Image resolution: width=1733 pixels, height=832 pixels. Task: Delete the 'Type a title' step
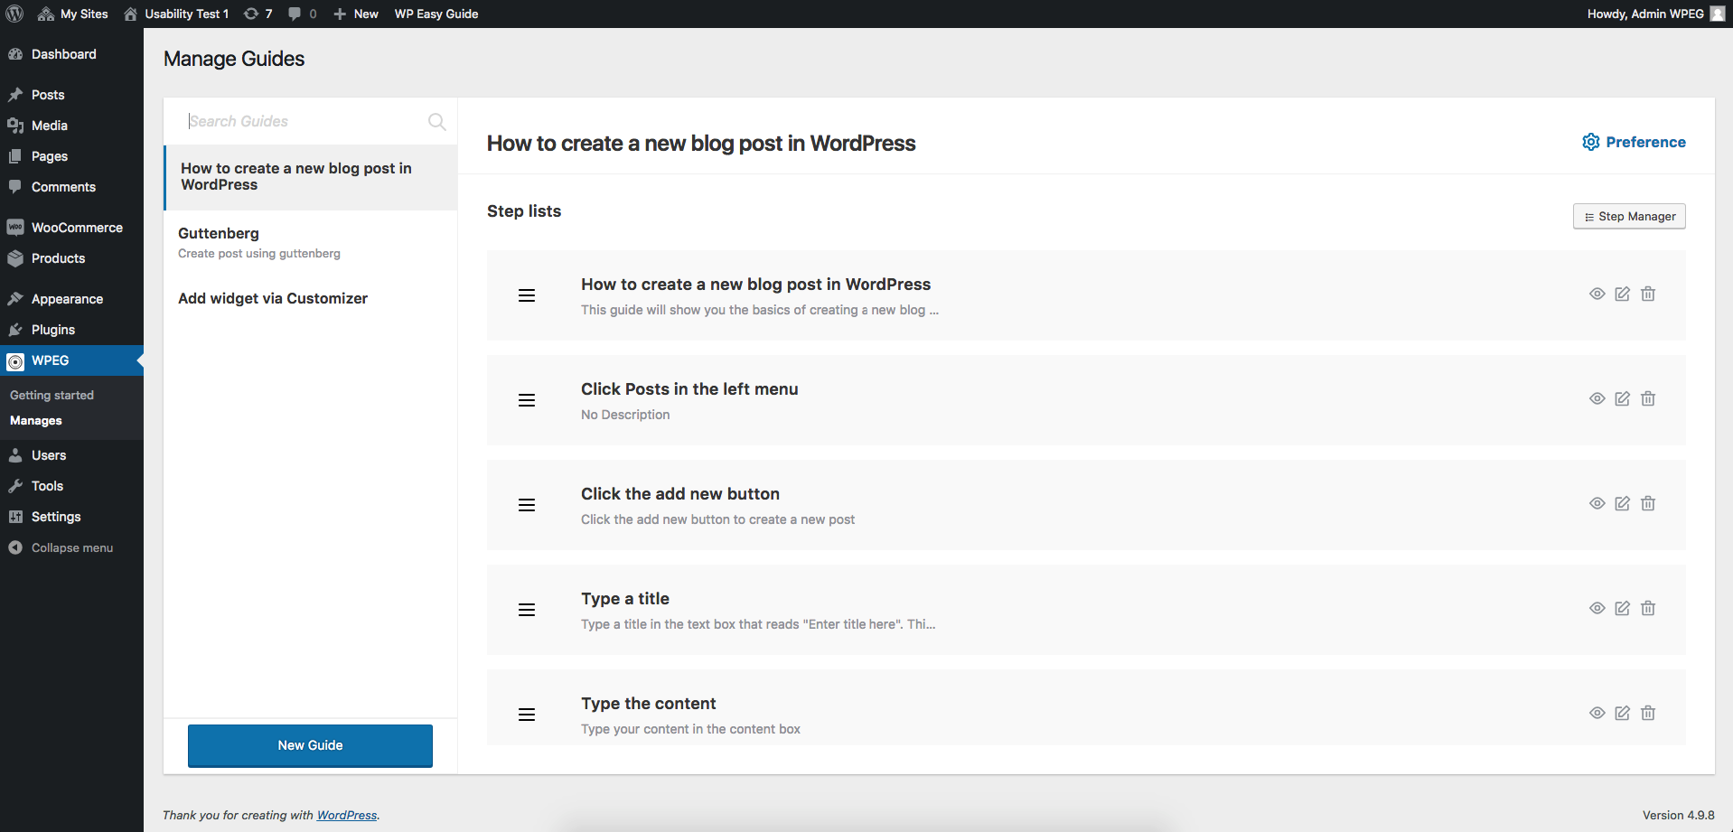(1648, 608)
